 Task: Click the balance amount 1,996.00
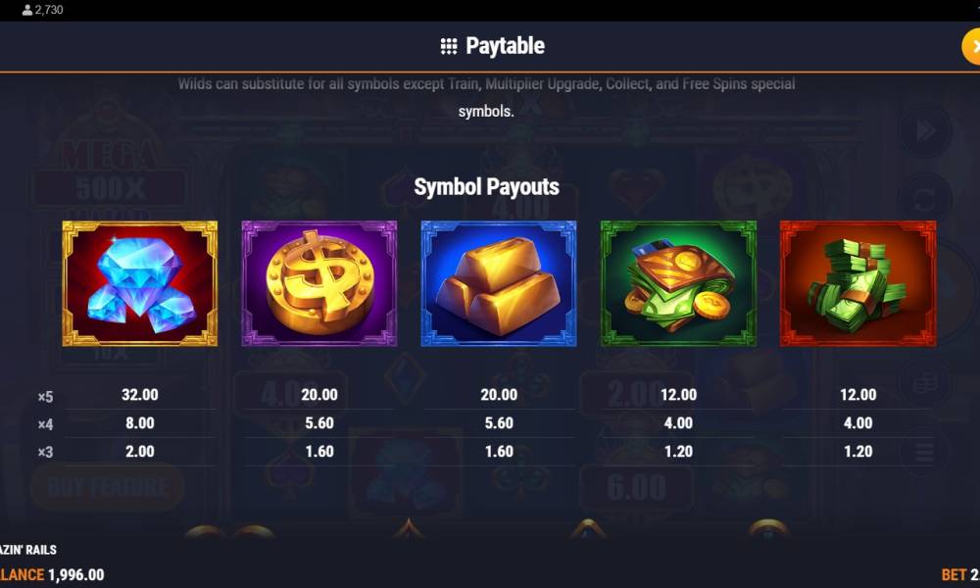tap(76, 575)
